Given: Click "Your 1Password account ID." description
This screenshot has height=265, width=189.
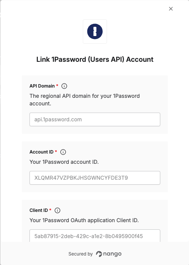Looking at the screenshot, I should click(x=64, y=162).
